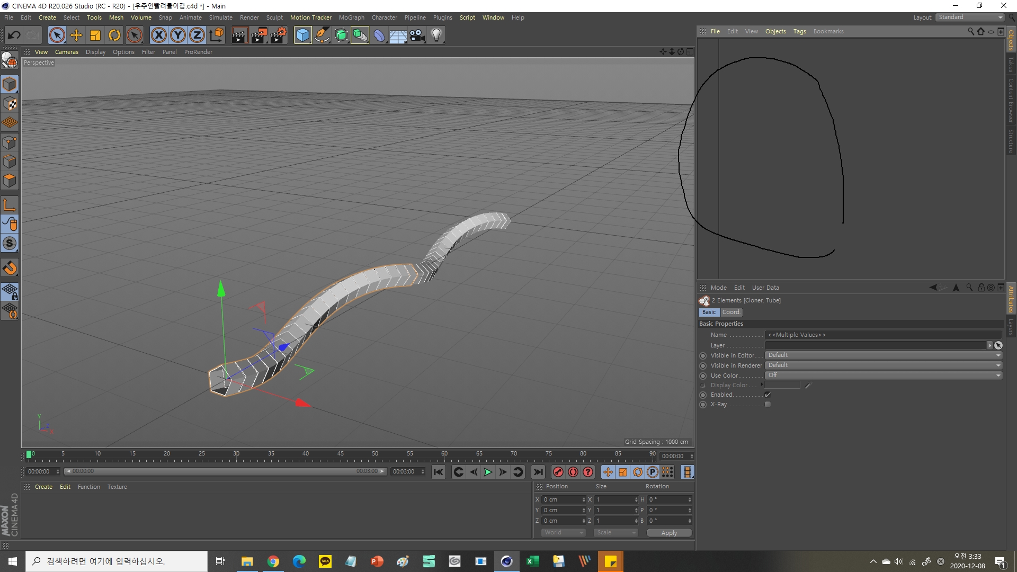The image size is (1017, 572).
Task: Enable Axis mode icon
Action: point(10,205)
